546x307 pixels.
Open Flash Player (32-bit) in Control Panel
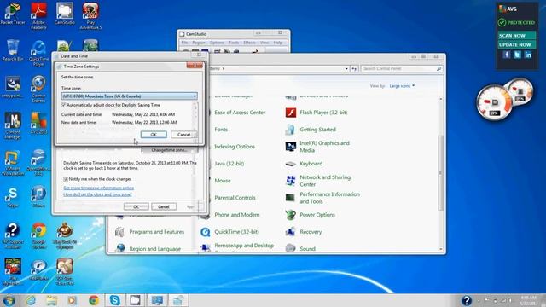pos(317,113)
